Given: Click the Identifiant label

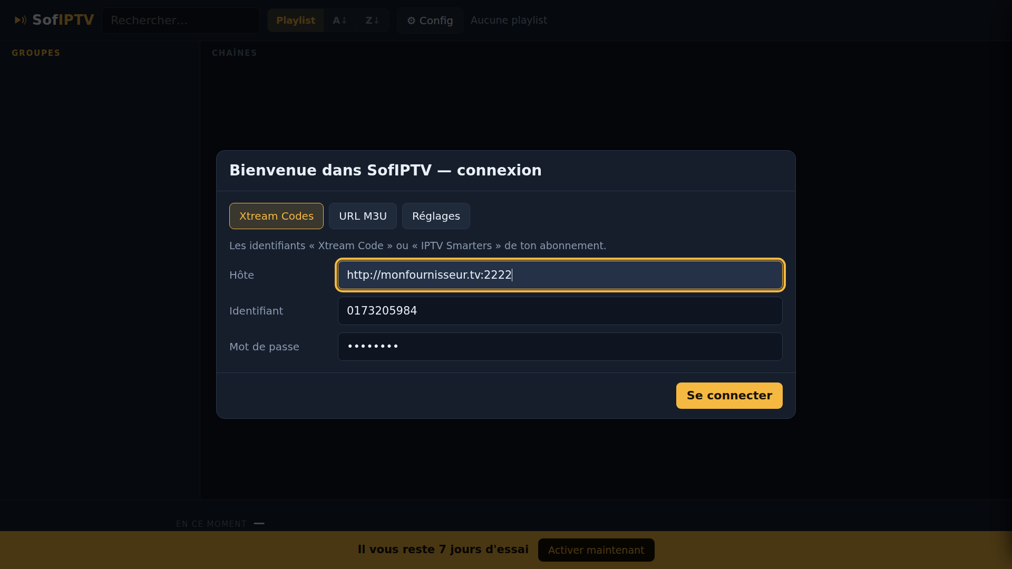Looking at the screenshot, I should coord(256,311).
